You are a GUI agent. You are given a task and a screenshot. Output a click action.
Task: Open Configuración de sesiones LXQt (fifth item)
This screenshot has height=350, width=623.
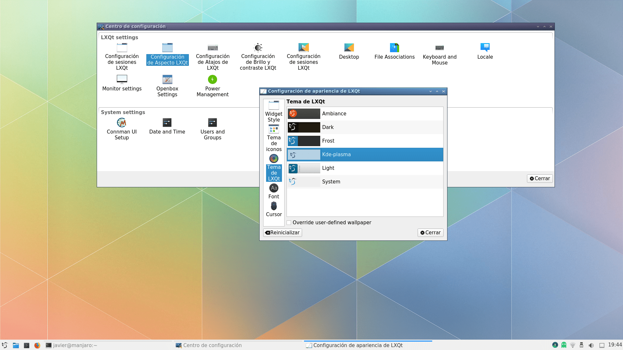click(x=304, y=57)
